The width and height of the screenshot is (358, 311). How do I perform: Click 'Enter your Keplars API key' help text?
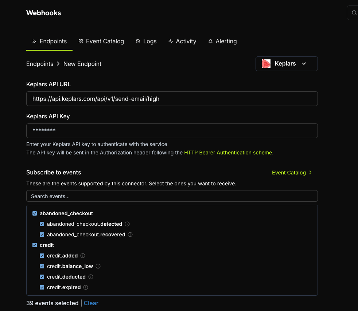(x=97, y=144)
